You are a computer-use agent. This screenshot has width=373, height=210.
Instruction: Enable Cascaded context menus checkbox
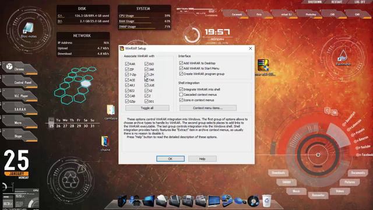tap(181, 94)
